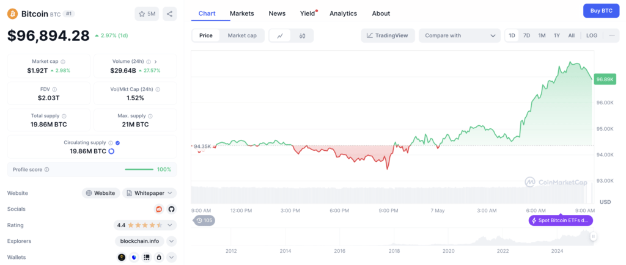Click the Max. supply info icon
This screenshot has height=265, width=626.
pyautogui.click(x=150, y=116)
